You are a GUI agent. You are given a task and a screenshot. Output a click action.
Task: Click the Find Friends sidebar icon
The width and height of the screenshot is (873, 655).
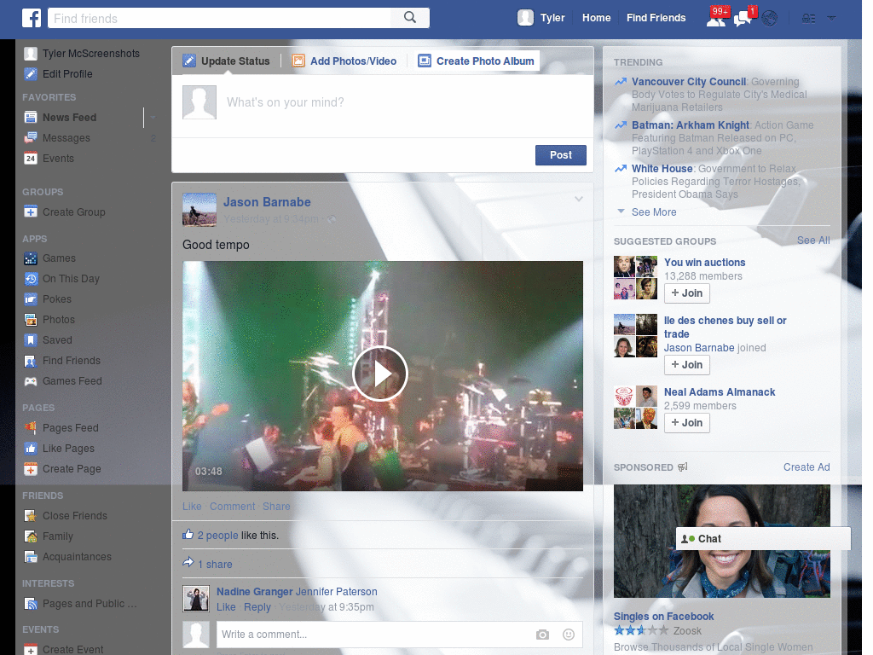click(31, 361)
